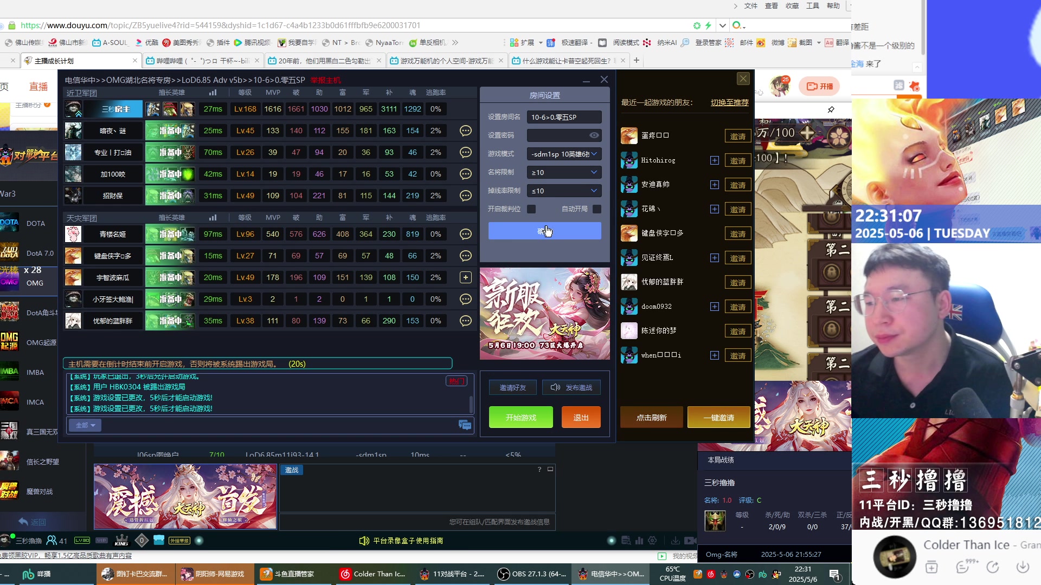Click 设置房间名 input field

coord(564,117)
